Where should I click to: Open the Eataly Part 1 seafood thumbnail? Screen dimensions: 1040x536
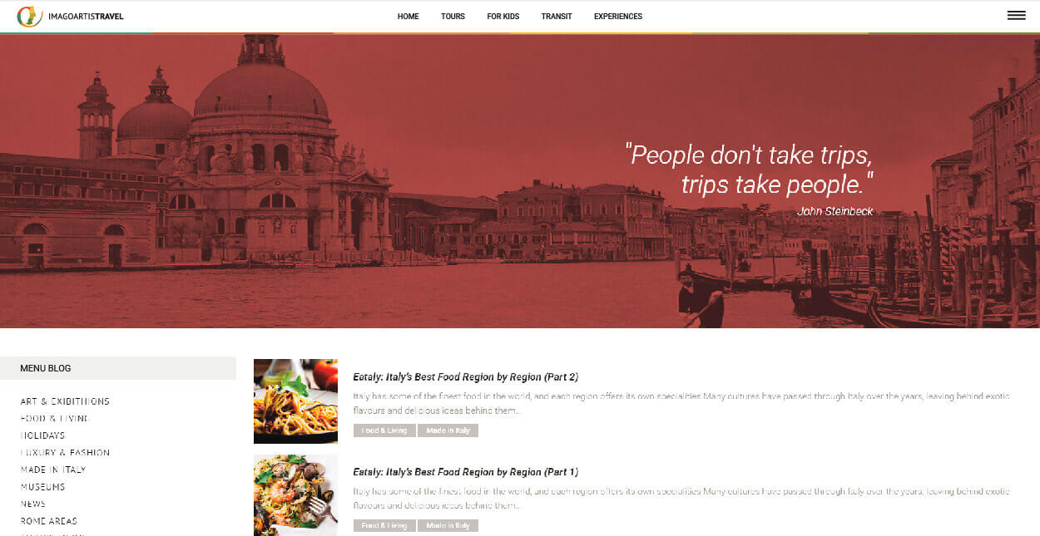point(295,495)
